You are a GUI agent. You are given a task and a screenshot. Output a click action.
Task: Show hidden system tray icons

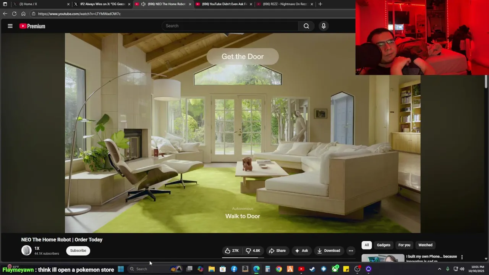point(439,269)
